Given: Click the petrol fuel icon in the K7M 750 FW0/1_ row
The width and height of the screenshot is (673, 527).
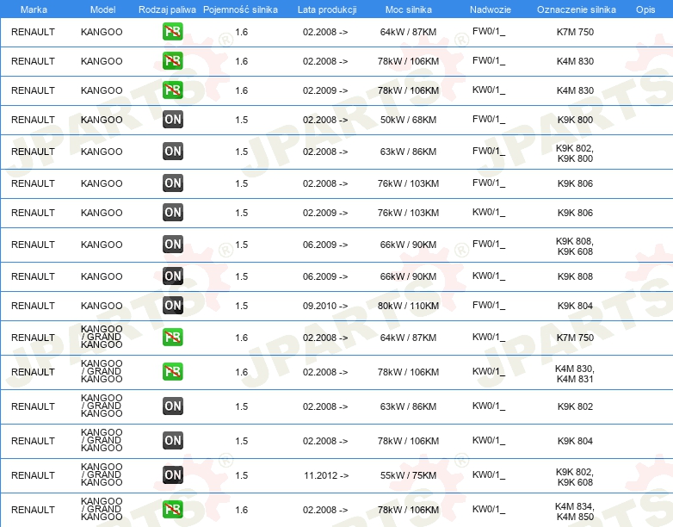Looking at the screenshot, I should (172, 31).
